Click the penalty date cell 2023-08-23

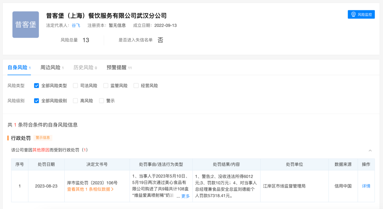46,186
